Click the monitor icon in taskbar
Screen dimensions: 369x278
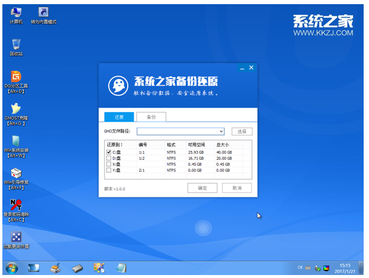34,268
